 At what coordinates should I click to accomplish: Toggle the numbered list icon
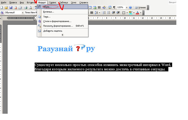pos(104,13)
